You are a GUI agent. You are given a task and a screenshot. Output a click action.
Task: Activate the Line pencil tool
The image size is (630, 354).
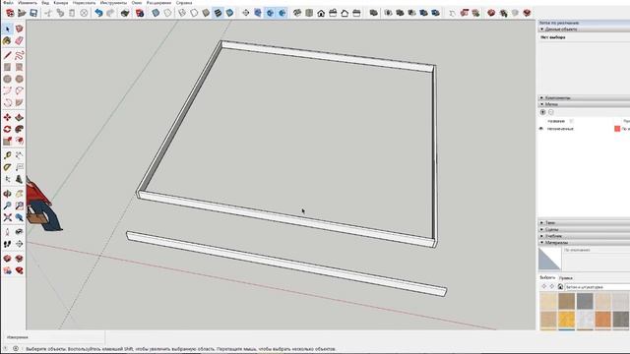(7, 55)
